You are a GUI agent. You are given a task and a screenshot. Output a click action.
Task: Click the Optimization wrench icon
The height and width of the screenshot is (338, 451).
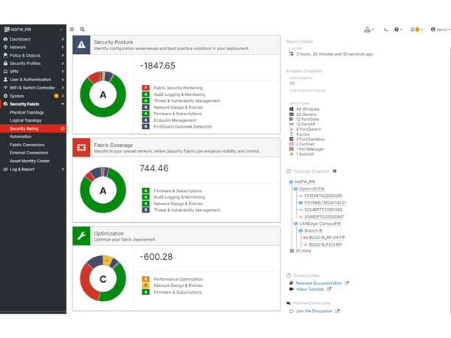81,235
